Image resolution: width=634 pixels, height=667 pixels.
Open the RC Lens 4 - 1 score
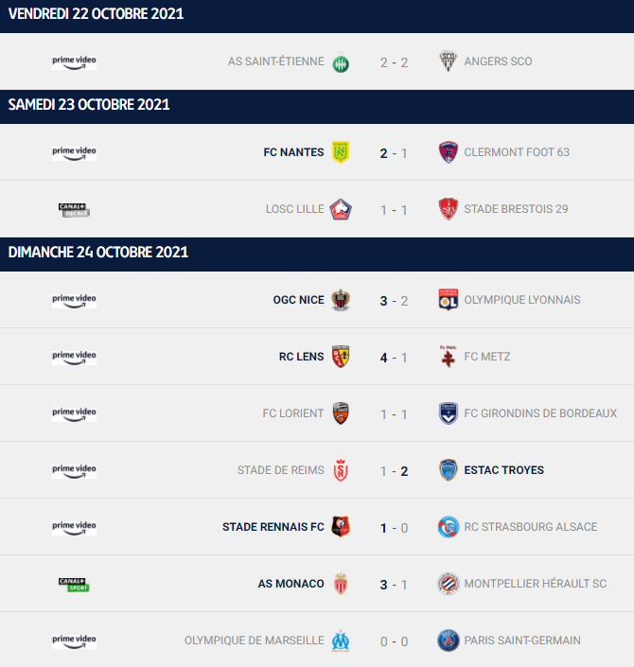pyautogui.click(x=394, y=358)
